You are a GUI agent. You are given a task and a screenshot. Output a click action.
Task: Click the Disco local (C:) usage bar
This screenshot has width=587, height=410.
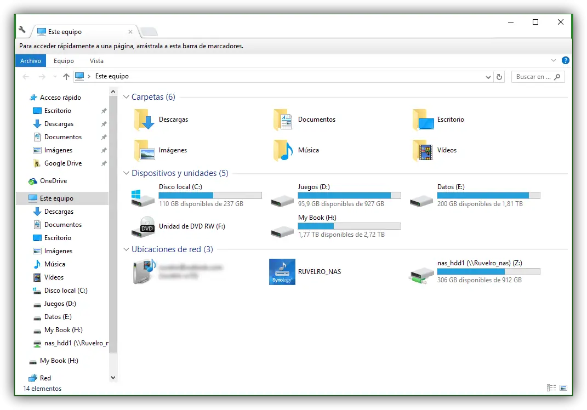coord(210,196)
